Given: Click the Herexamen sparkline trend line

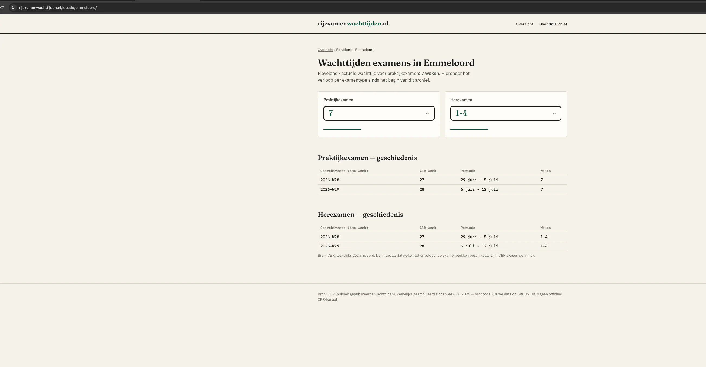Looking at the screenshot, I should [x=469, y=129].
